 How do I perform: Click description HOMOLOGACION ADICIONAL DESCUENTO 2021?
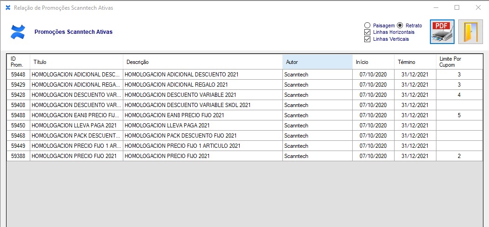(203, 75)
